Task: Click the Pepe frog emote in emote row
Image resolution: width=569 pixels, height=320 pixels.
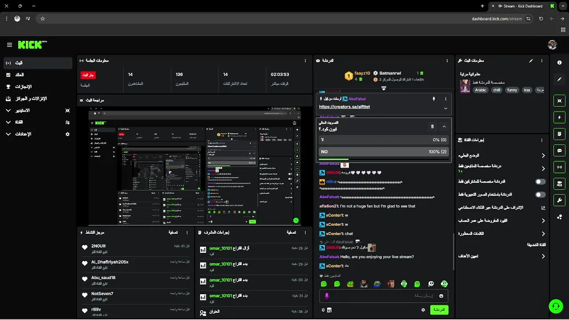Action: [x=377, y=284]
